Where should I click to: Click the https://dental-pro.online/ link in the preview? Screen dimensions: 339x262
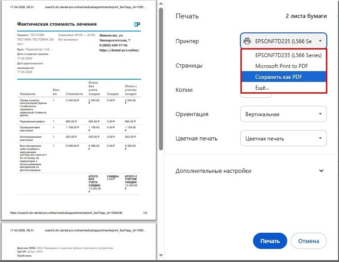119,50
